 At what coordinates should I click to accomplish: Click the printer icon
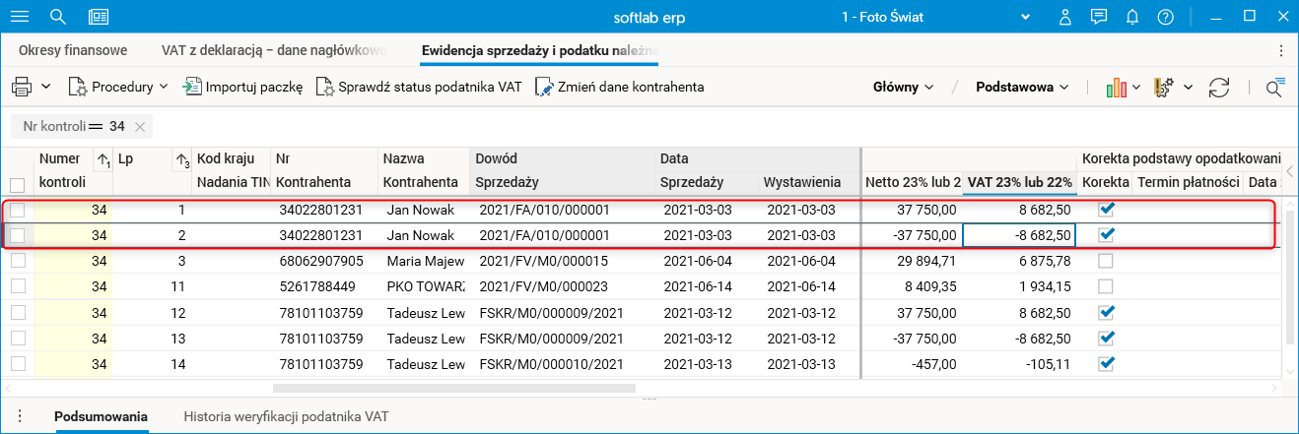(x=22, y=87)
